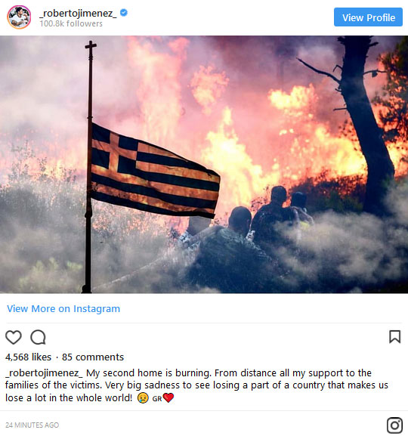The image size is (408, 439).
Task: Click the red heart emoji in caption
Action: point(168,397)
